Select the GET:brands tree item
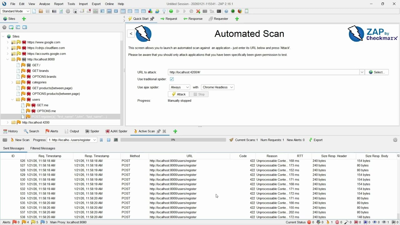Viewport: 400px width, 225px height. click(x=40, y=71)
